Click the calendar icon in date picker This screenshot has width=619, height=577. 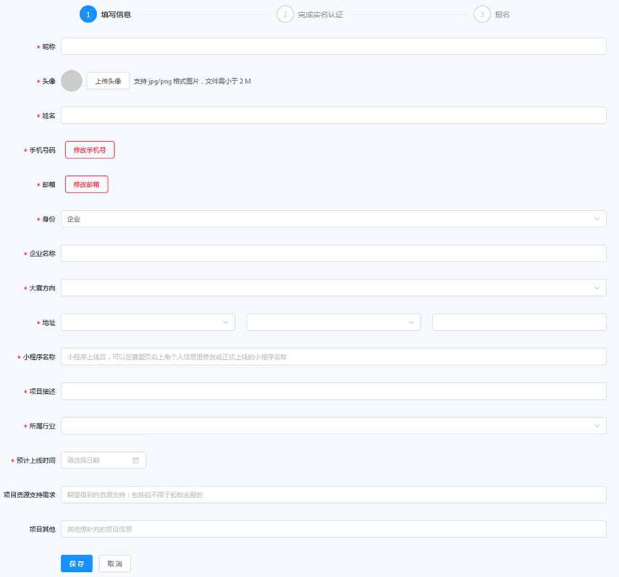coord(135,460)
